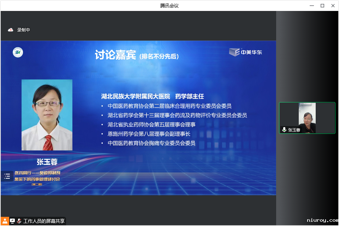Click the orange person avatar icon
339x226 pixels.
[x=5, y=221]
